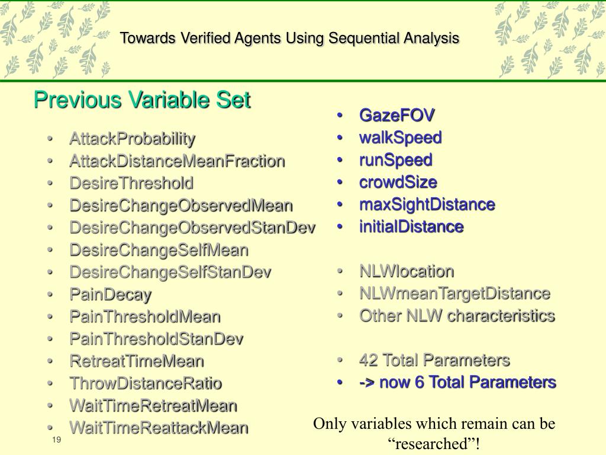This screenshot has height=455, width=606.
Task: Select 'Other NLW characteristics' line
Action: click(x=457, y=316)
